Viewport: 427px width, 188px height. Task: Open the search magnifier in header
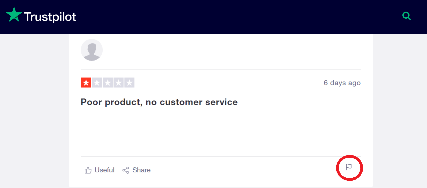pyautogui.click(x=407, y=16)
